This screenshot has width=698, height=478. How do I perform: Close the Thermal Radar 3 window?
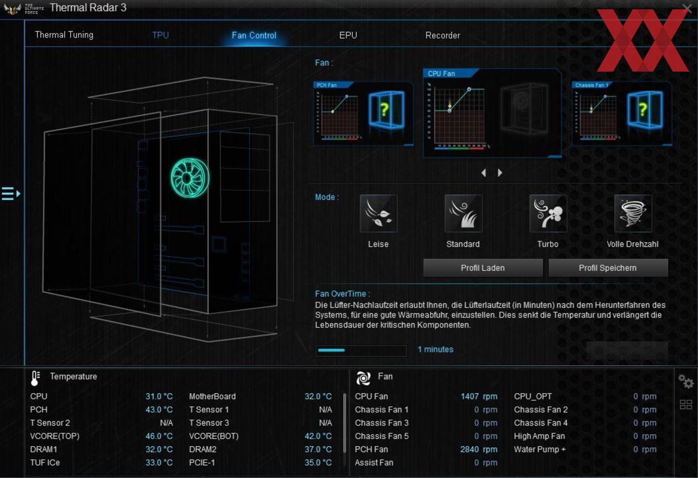pos(687,8)
